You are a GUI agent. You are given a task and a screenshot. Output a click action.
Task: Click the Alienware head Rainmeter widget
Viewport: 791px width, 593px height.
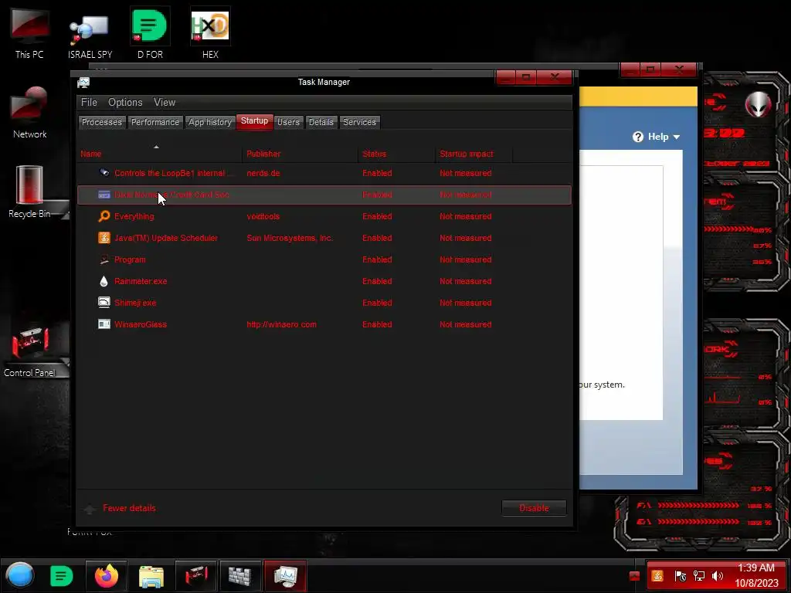[759, 105]
